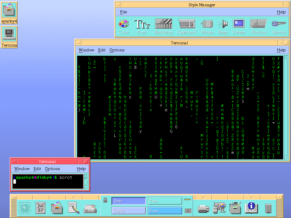Click the trash can on the front panel
Viewport: 291px width, 218px height.
tap(268, 208)
